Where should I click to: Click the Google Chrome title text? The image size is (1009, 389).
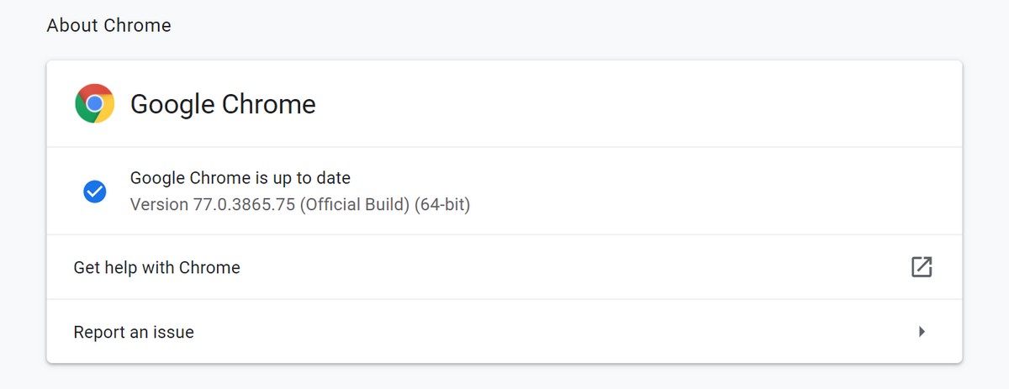pyautogui.click(x=223, y=104)
